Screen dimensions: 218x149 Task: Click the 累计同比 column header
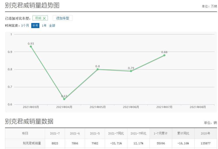(x=183, y=133)
